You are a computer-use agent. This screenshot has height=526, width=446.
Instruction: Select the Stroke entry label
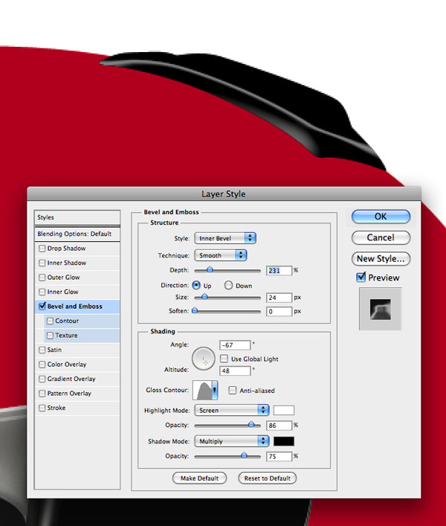[56, 408]
